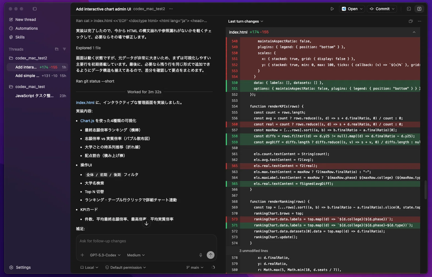
Task: Click the Settings gear icon
Action: click(11, 267)
